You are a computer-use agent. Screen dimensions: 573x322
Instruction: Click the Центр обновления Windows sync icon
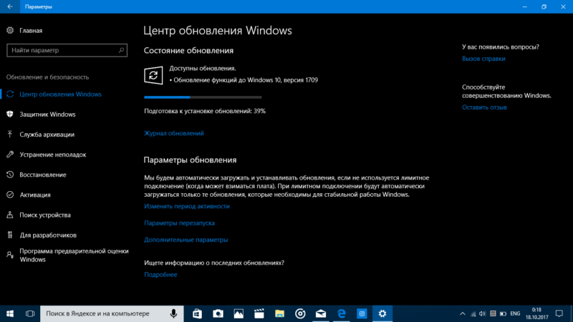coord(10,94)
